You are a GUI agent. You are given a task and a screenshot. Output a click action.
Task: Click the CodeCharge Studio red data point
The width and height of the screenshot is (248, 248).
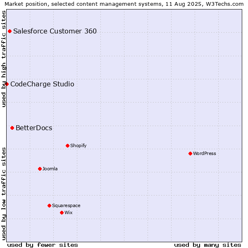pyautogui.click(x=7, y=84)
